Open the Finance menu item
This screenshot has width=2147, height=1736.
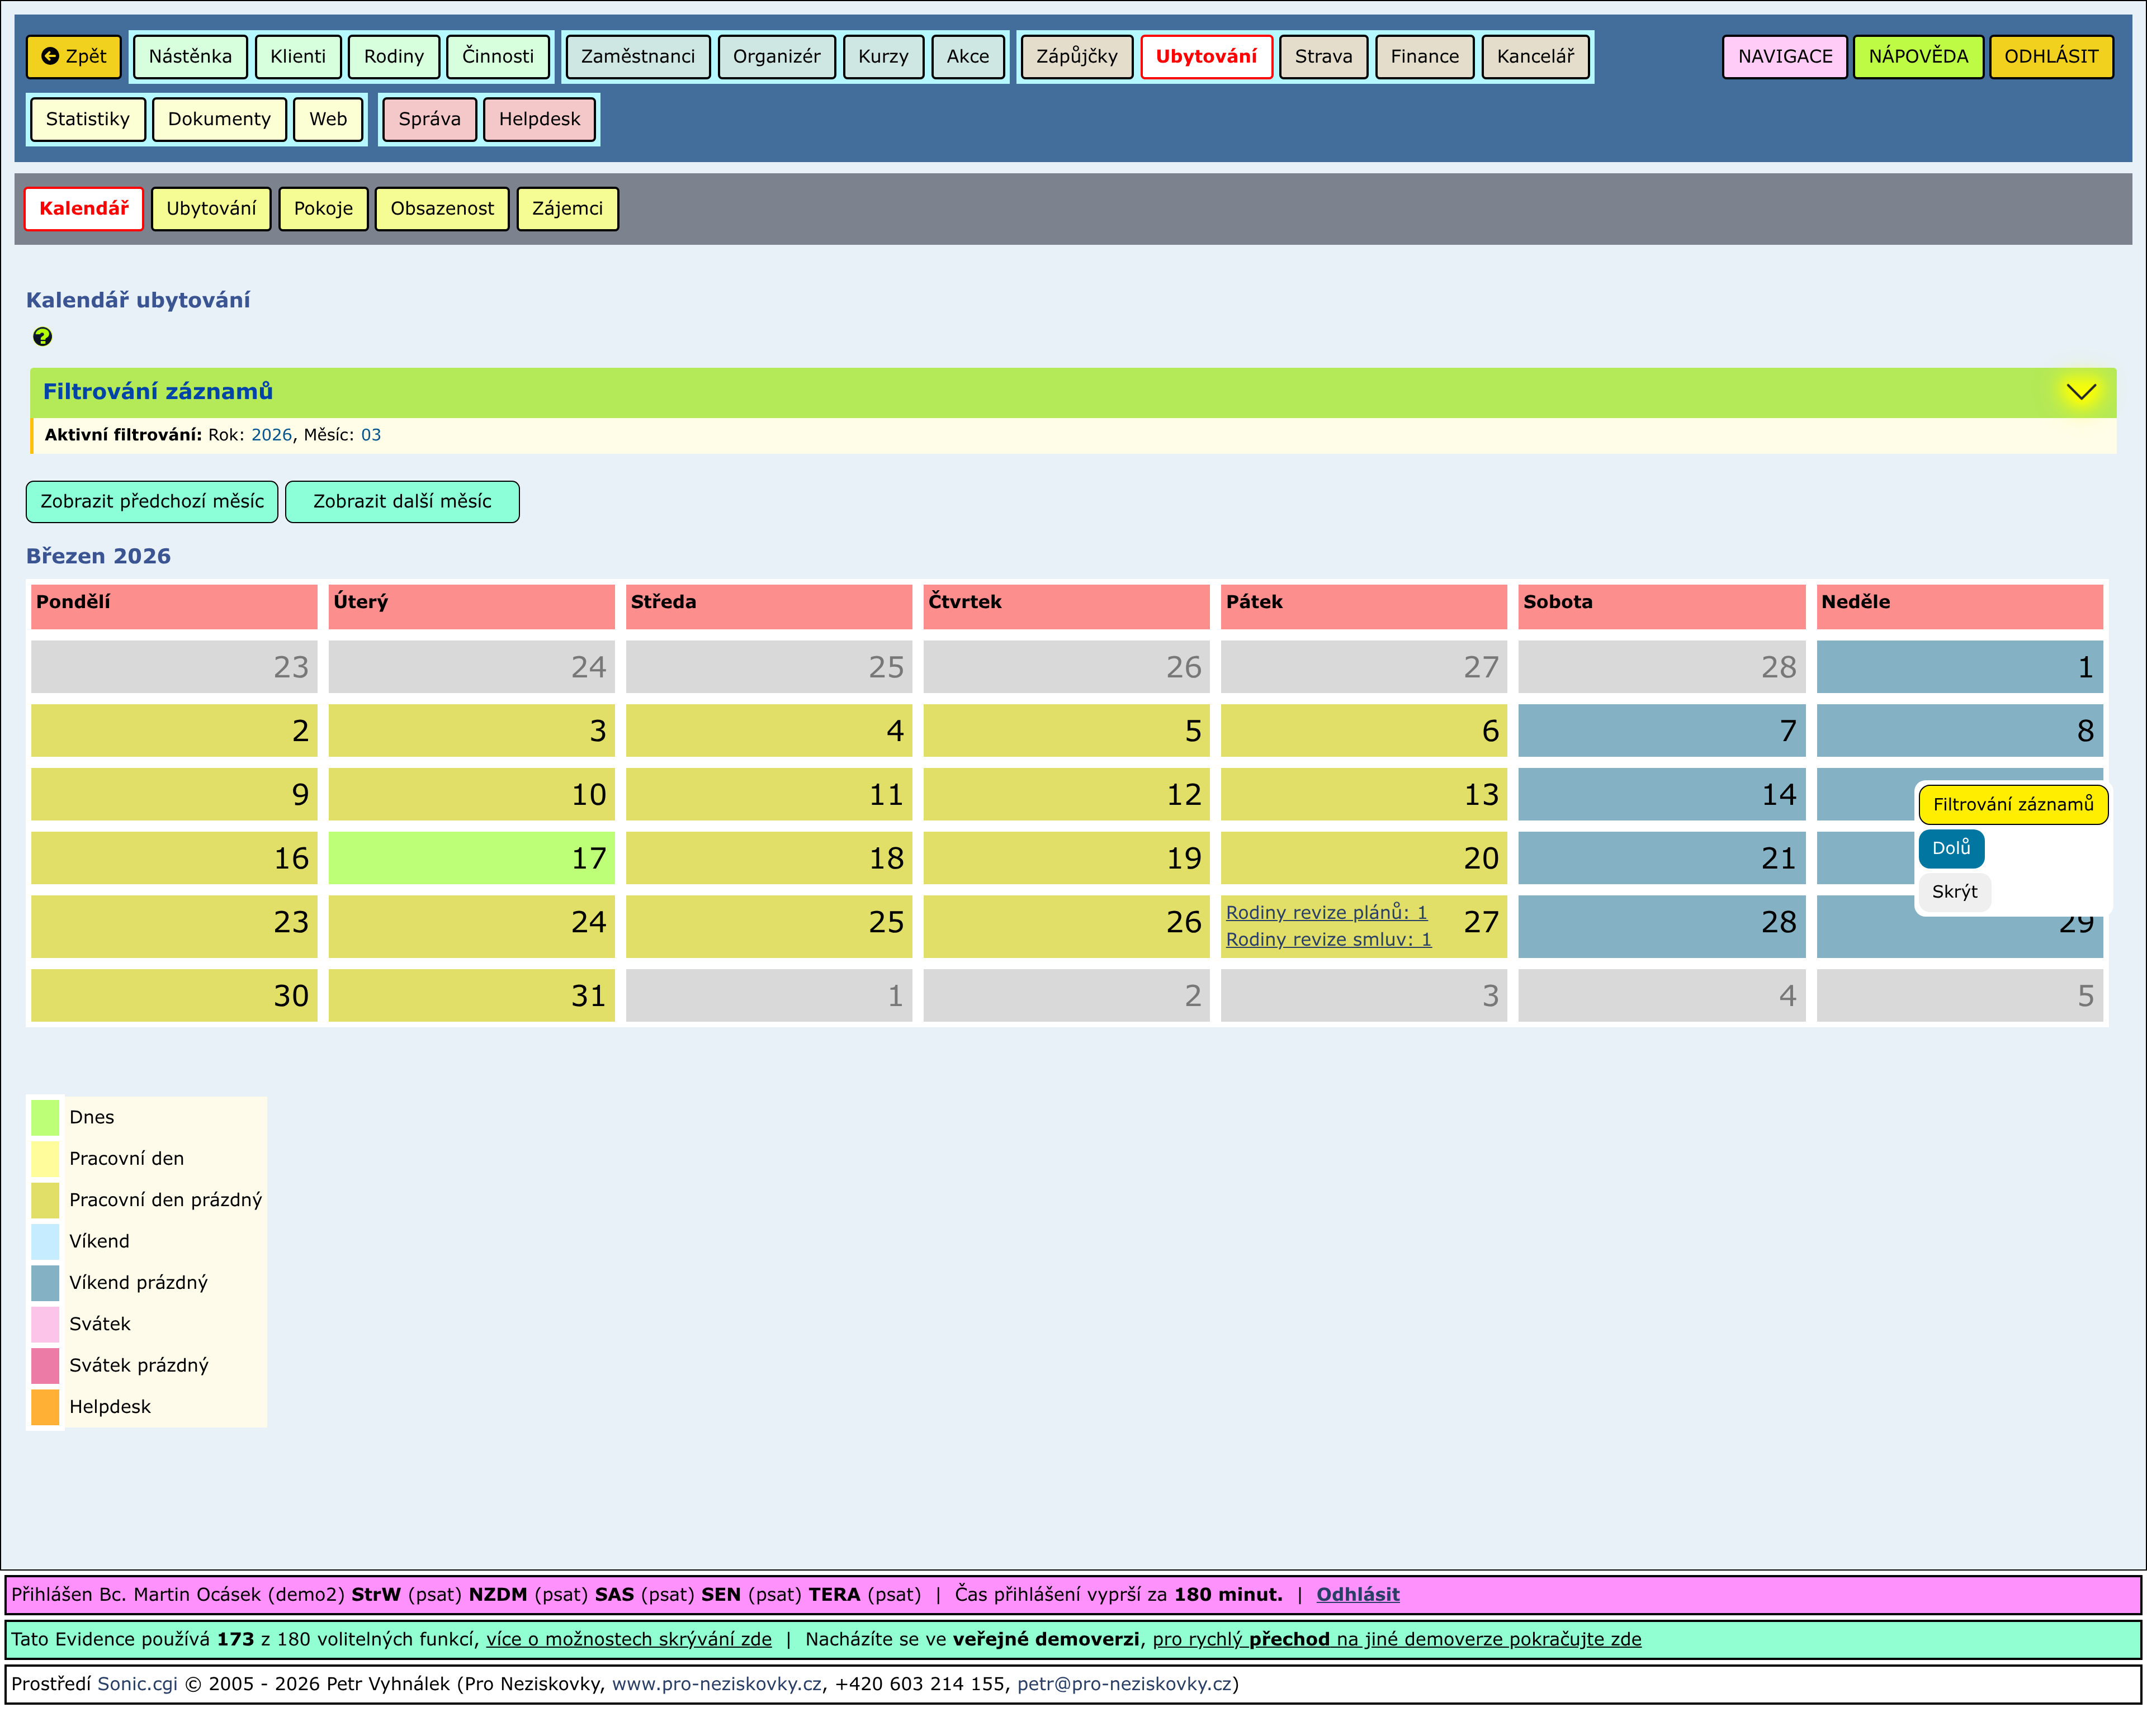[1424, 56]
